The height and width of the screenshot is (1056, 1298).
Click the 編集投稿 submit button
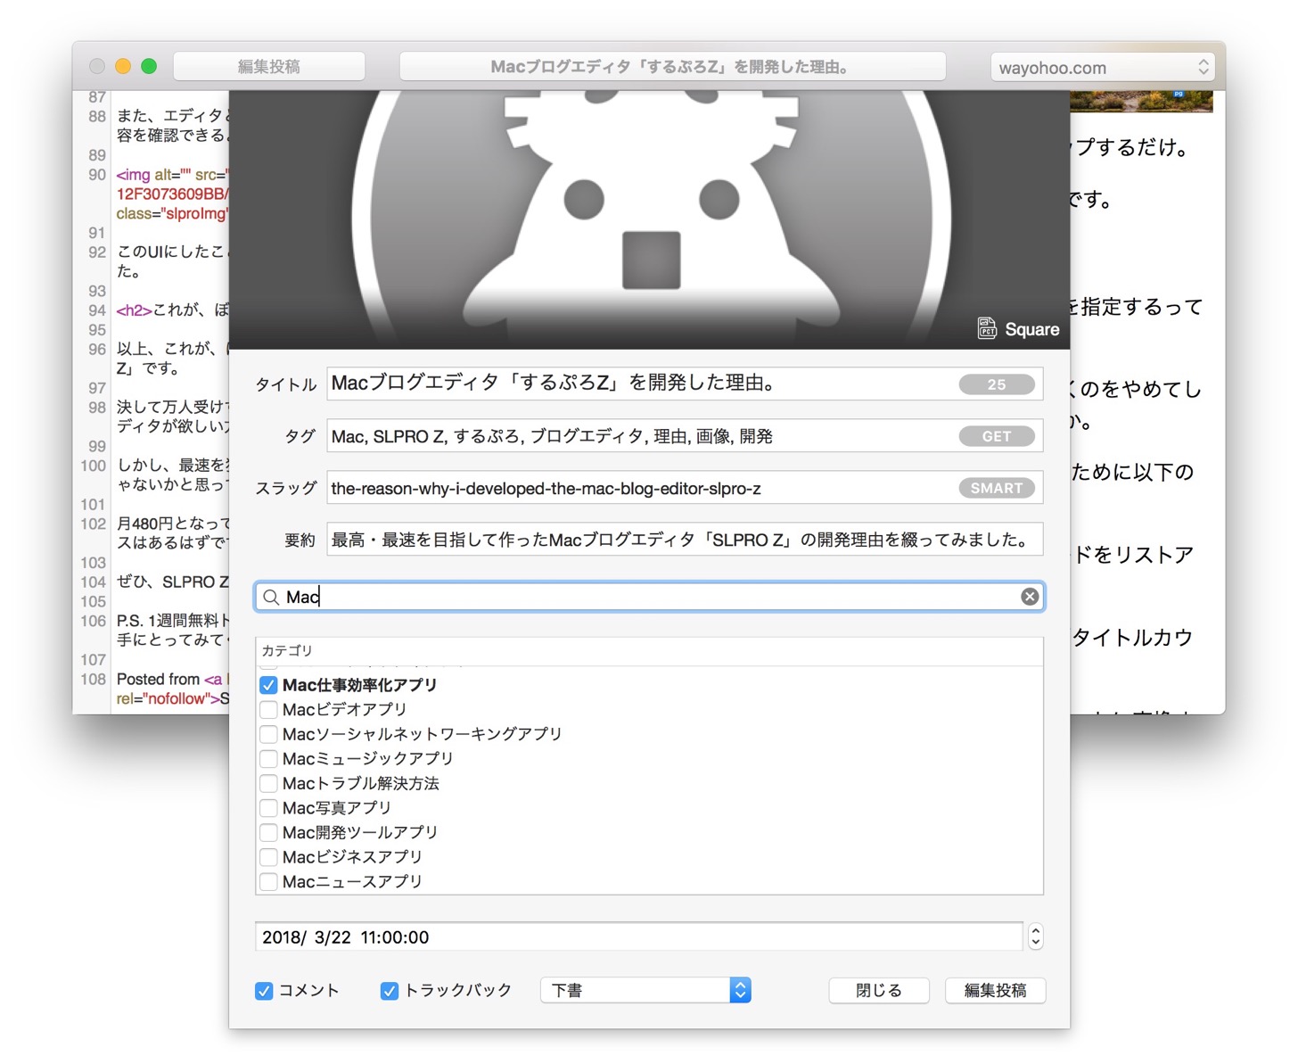995,990
